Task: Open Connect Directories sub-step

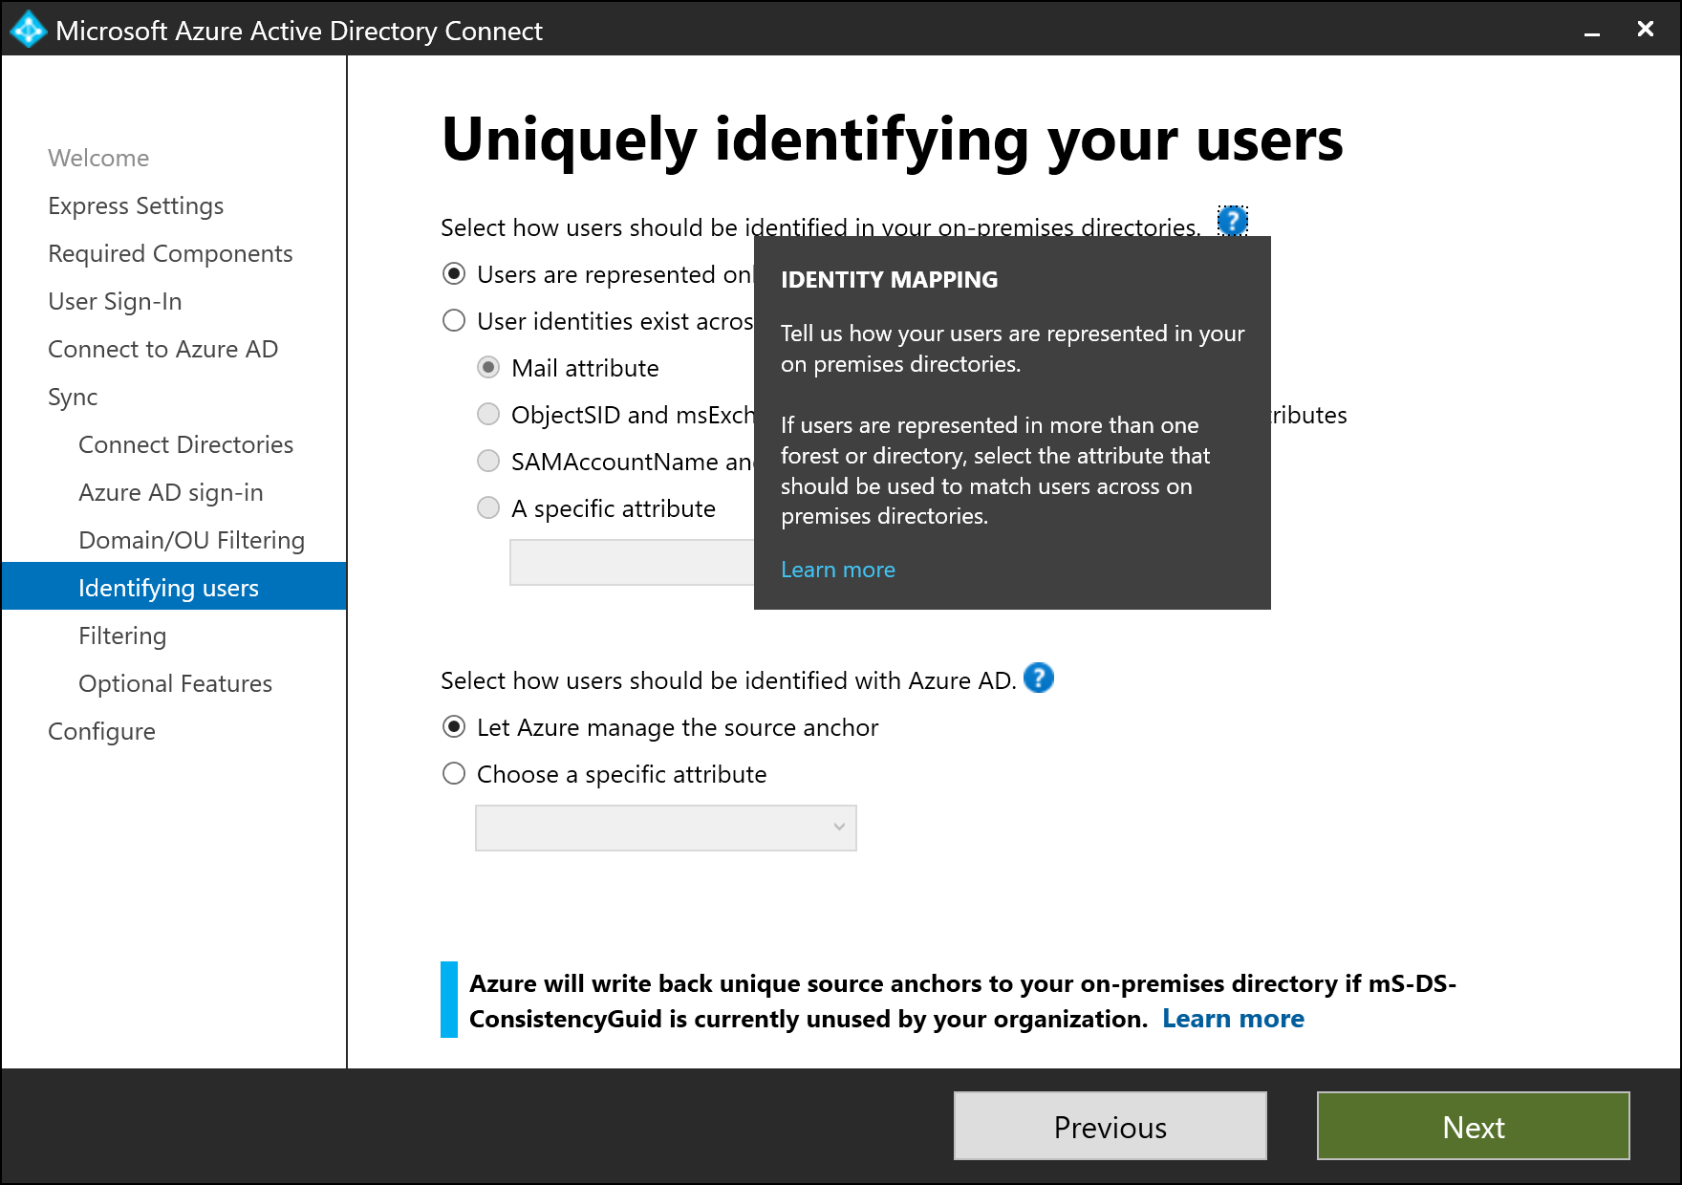Action: click(x=185, y=444)
